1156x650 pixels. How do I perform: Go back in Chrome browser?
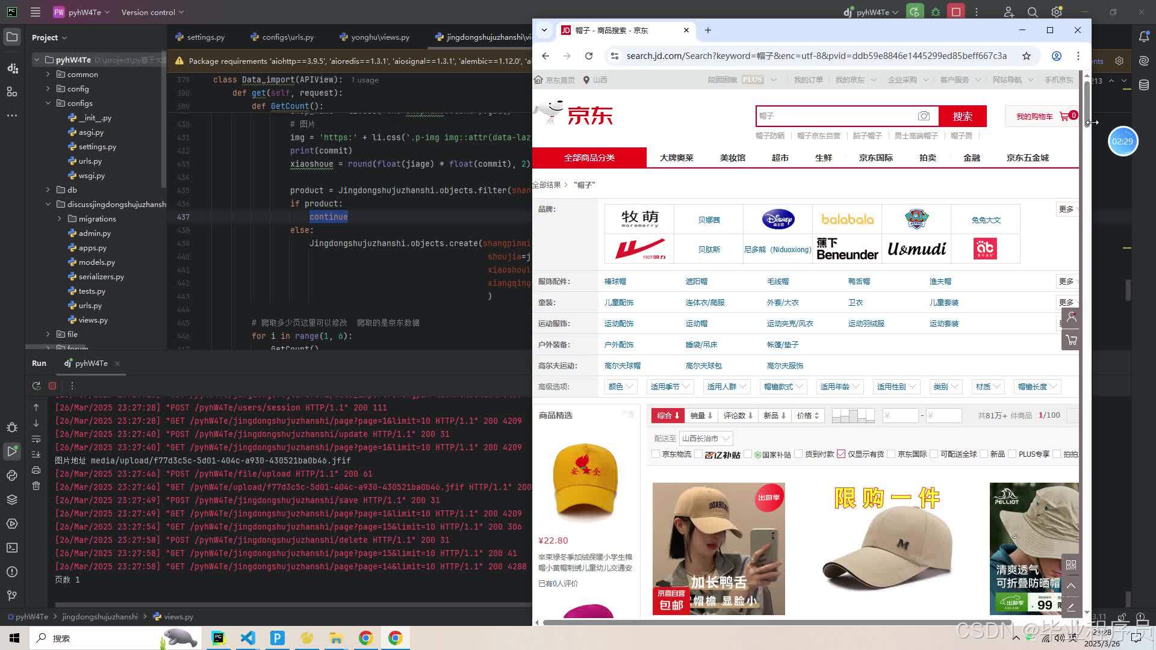pyautogui.click(x=545, y=56)
